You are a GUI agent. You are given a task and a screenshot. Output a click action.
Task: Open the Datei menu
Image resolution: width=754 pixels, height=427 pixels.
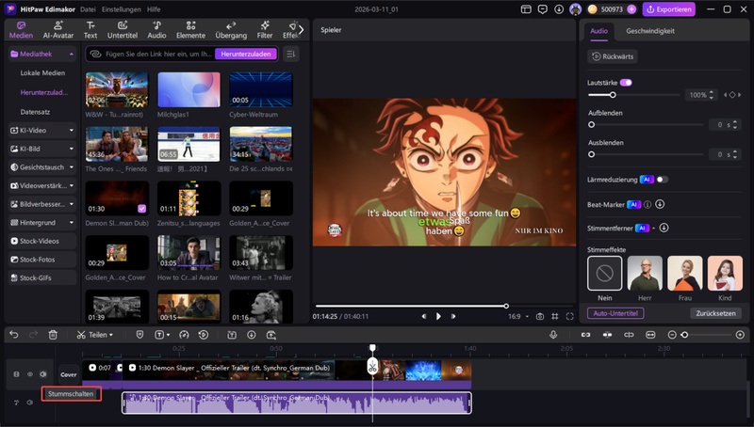point(88,9)
